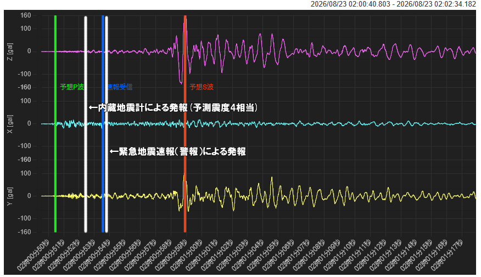Click the magenta Z waveform's largest negative peak
This screenshot has height=277, width=481.
click(181, 83)
